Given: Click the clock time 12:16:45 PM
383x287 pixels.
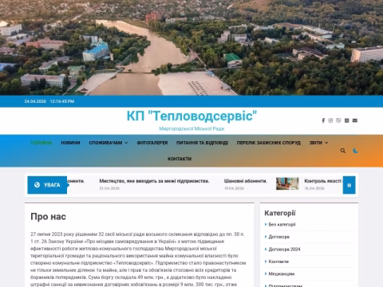Looking at the screenshot, I should [62, 101].
